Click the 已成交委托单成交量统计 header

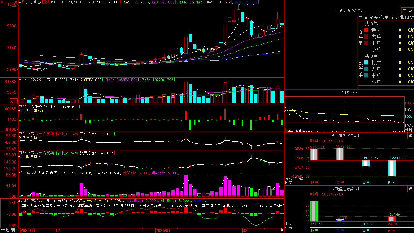tap(386, 17)
